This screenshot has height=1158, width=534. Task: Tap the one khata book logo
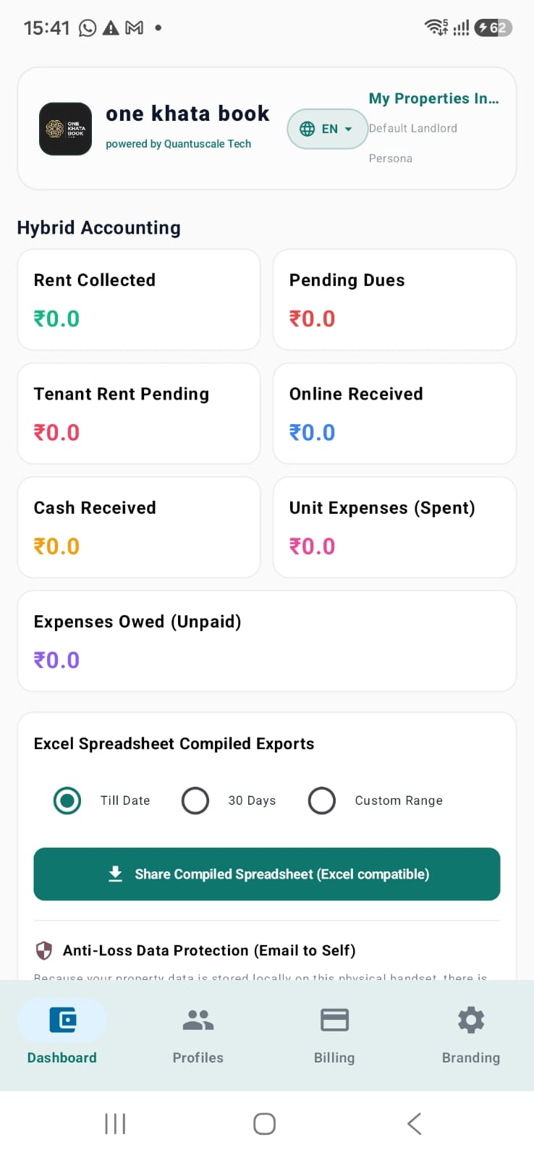click(x=65, y=129)
